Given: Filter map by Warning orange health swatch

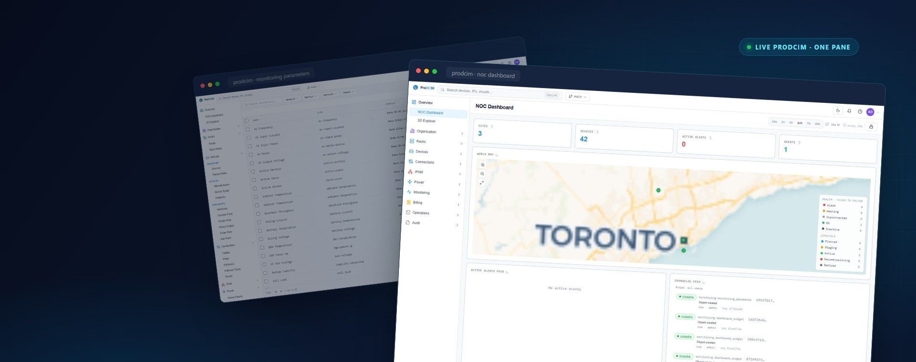Looking at the screenshot, I should (x=824, y=211).
